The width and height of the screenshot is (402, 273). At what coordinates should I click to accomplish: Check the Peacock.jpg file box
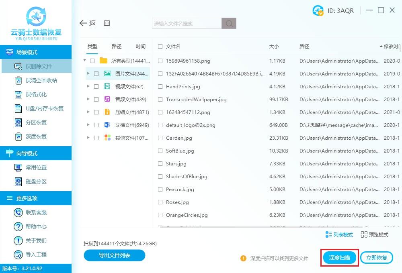(160, 189)
